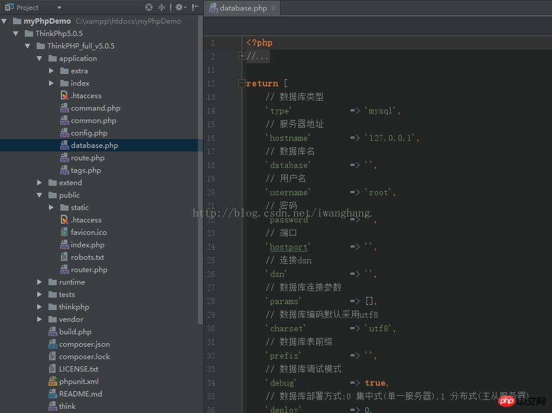Viewport: 552px width, 413px height.
Task: Open the Project panel settings gear
Action: point(180,7)
